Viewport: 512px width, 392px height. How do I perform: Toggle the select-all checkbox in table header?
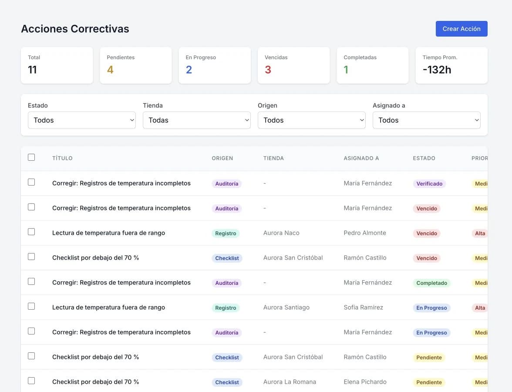(31, 157)
